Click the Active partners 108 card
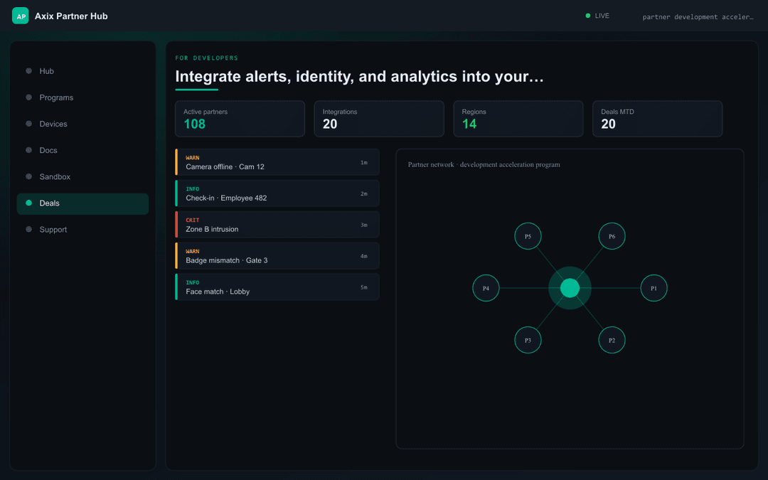 click(240, 119)
